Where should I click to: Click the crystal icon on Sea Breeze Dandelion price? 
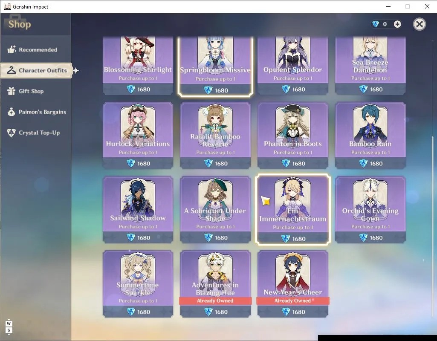363,89
